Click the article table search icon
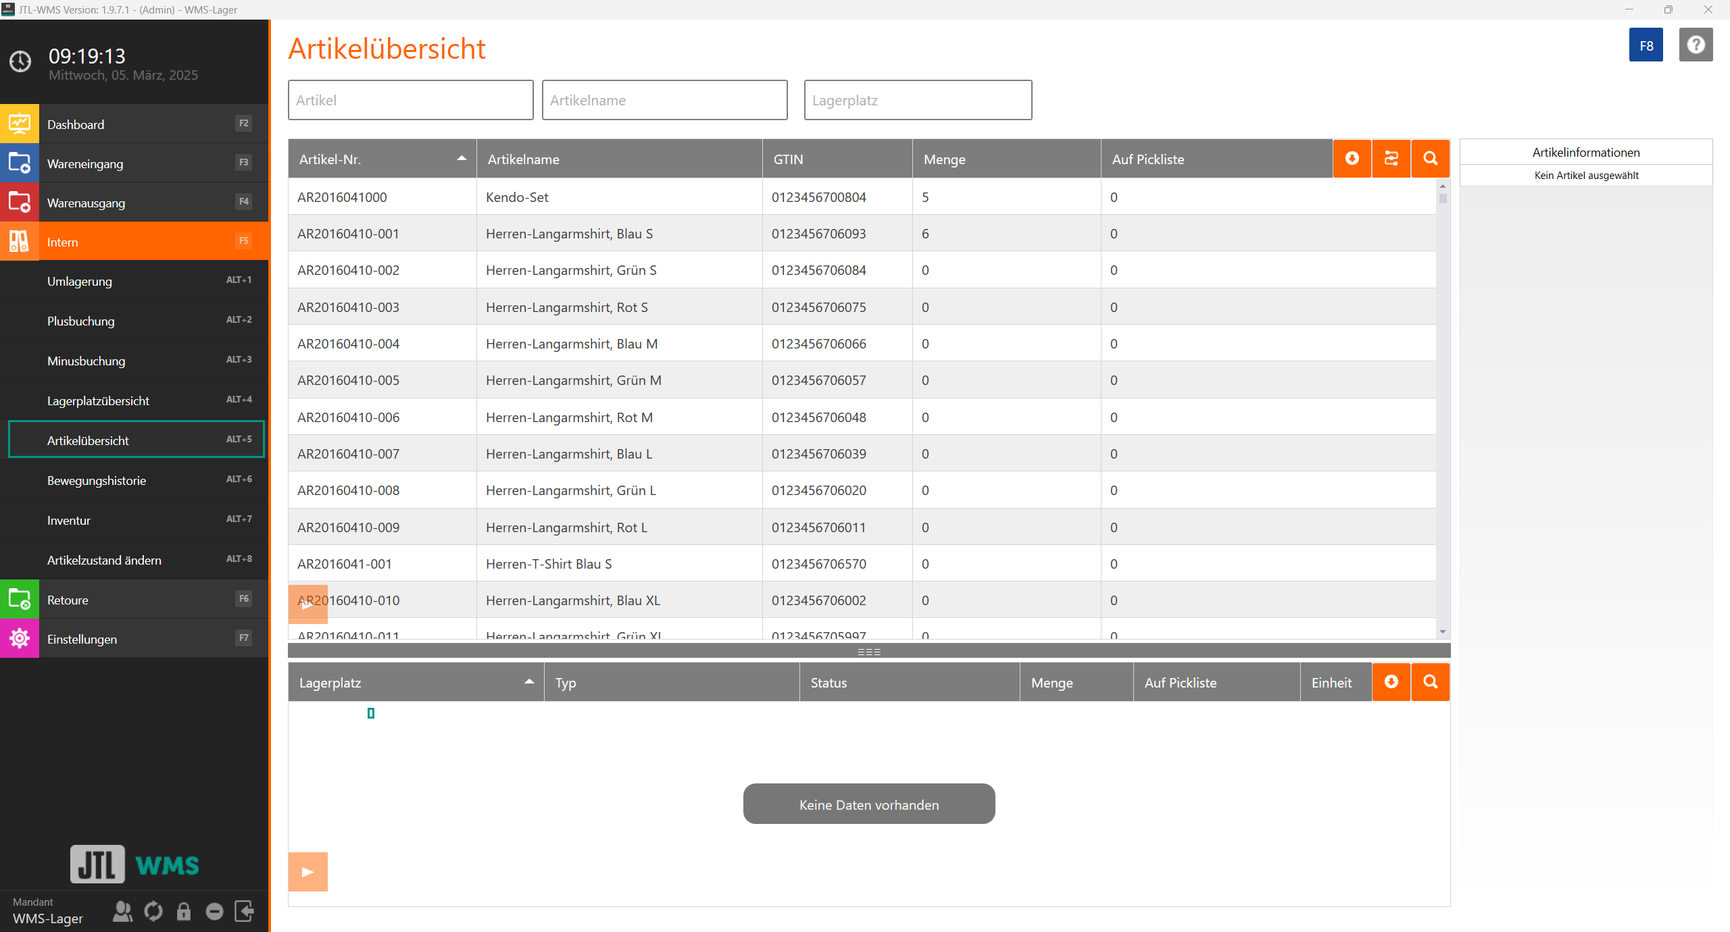This screenshot has height=932, width=1730. (1430, 159)
